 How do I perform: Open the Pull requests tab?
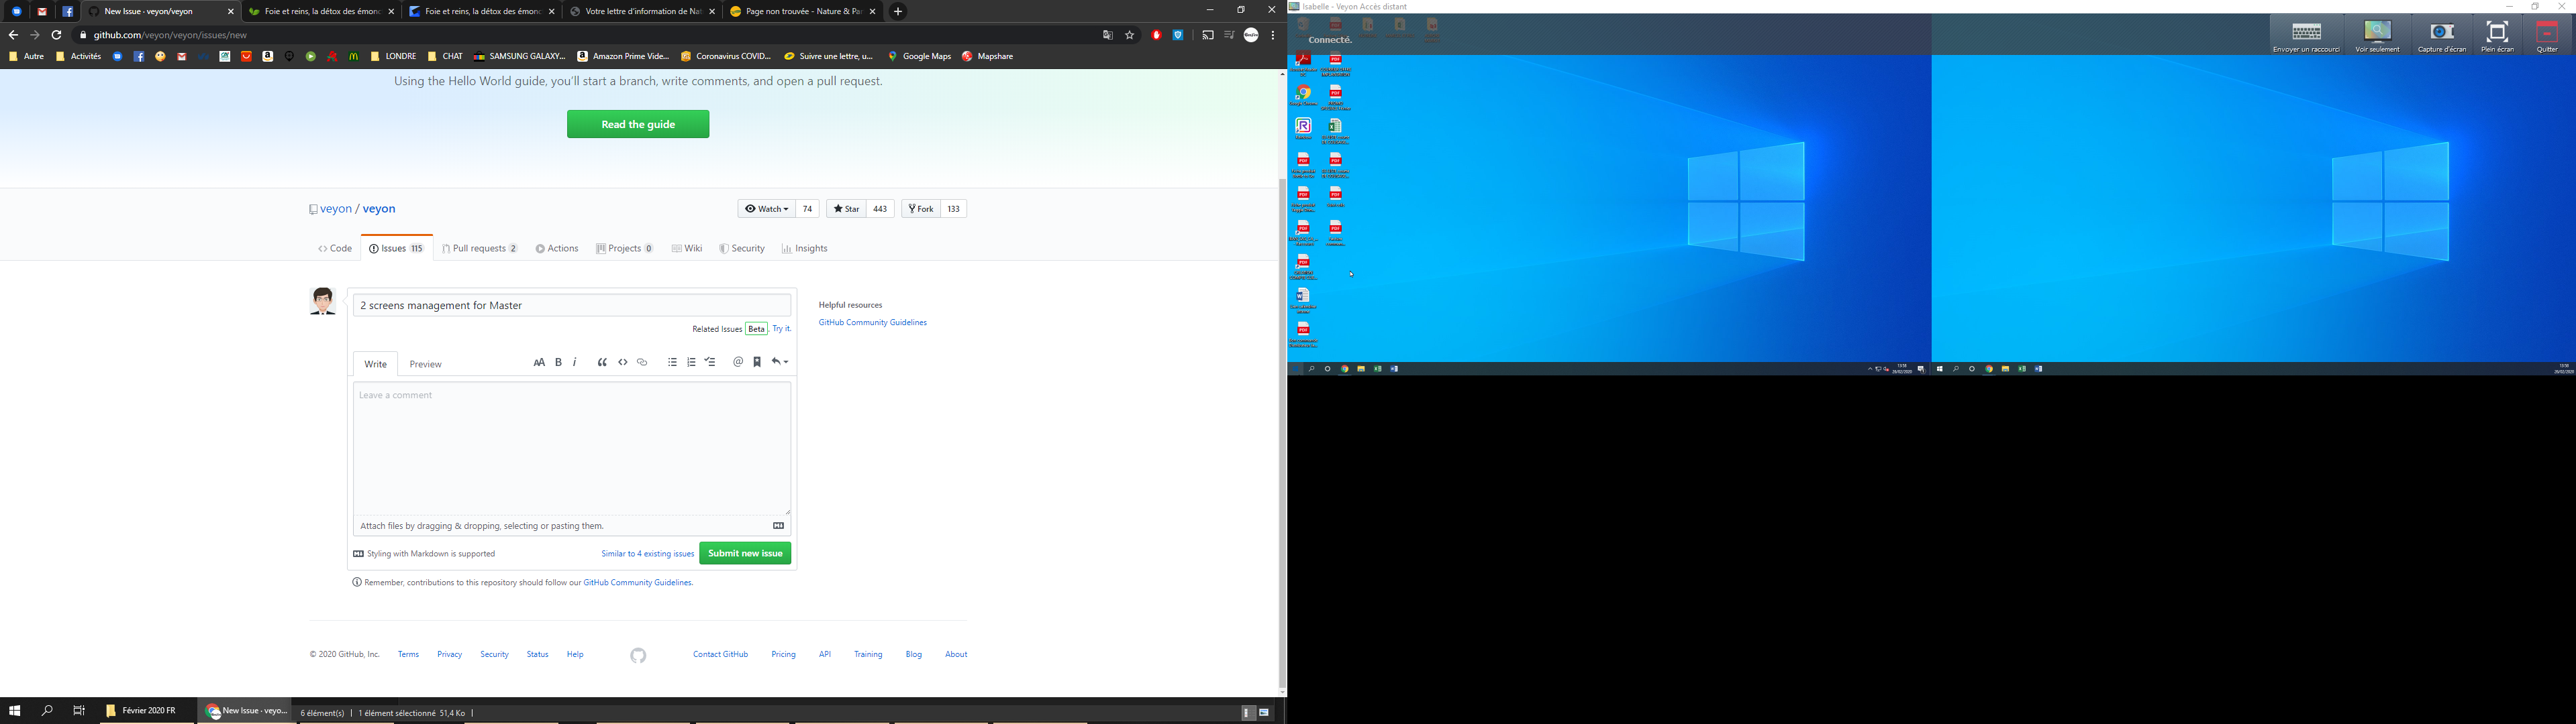pos(480,247)
